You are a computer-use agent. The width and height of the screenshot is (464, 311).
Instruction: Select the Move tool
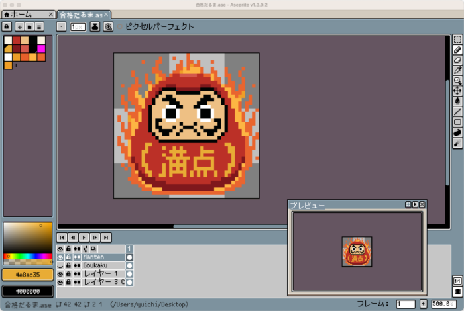[x=457, y=90]
